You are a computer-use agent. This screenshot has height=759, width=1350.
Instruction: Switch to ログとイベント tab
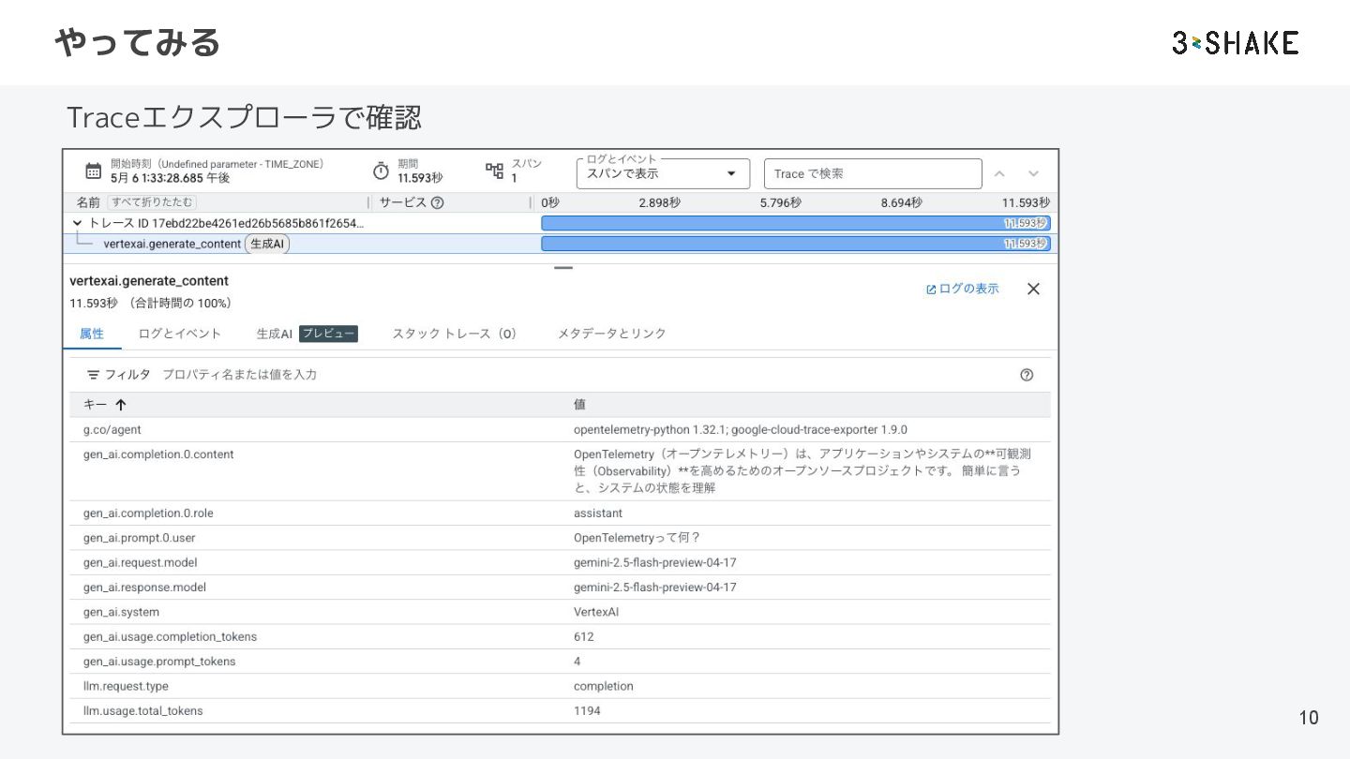click(x=180, y=334)
